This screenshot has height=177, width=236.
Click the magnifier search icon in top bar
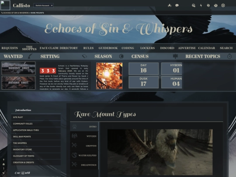click(194, 6)
